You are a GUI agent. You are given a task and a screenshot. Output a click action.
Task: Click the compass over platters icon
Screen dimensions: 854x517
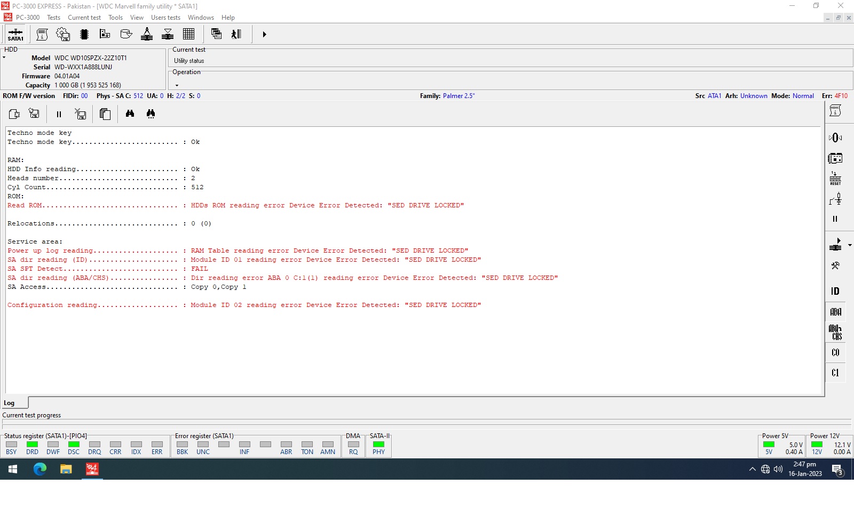click(147, 35)
